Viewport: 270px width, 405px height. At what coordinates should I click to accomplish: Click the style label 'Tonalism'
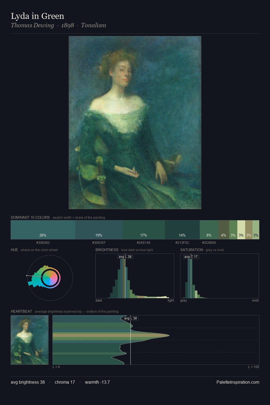click(93, 25)
